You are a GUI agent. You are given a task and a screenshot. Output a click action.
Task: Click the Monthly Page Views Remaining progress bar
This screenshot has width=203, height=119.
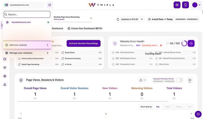coord(73,22)
